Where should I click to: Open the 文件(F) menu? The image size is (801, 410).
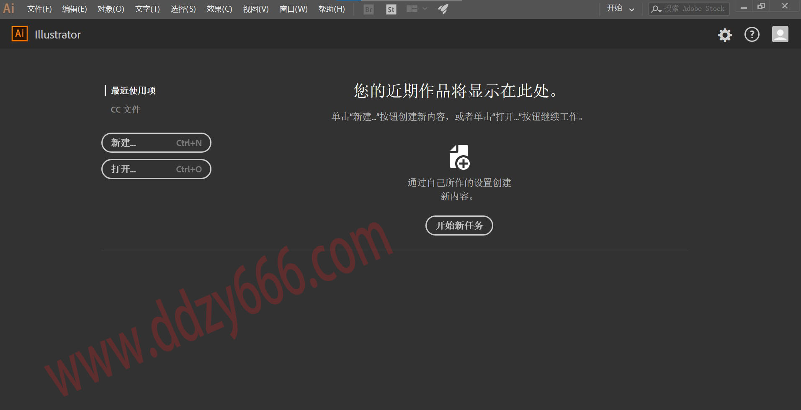39,9
